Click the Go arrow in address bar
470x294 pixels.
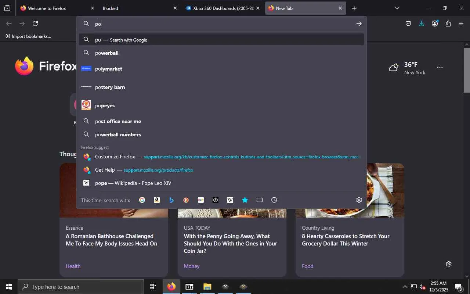[x=359, y=24]
